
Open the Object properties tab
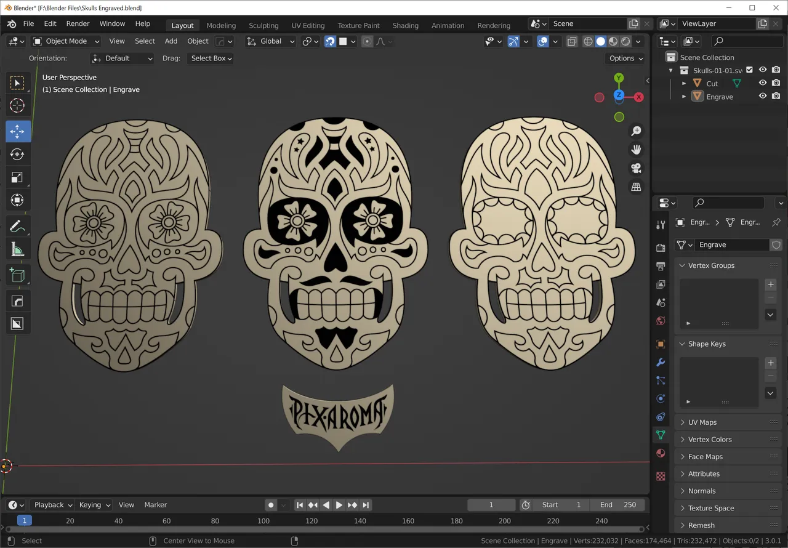661,344
